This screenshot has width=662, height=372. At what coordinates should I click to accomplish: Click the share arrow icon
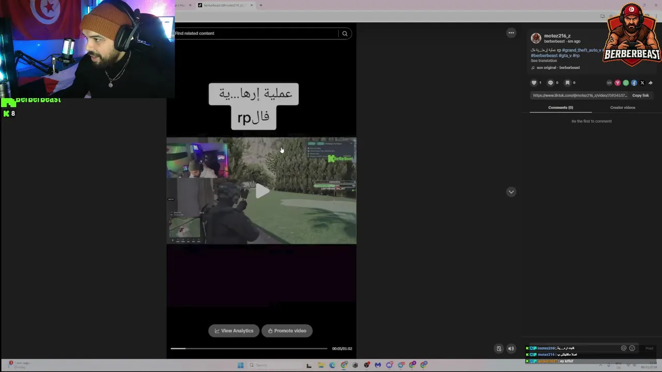651,83
